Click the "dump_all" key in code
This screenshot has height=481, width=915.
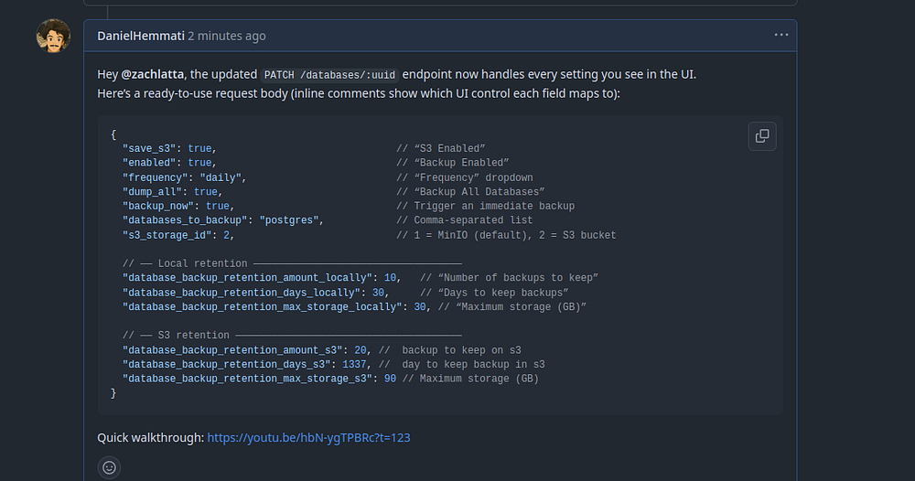[155, 192]
